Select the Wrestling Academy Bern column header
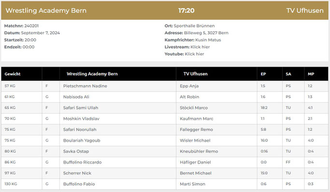 92,74
